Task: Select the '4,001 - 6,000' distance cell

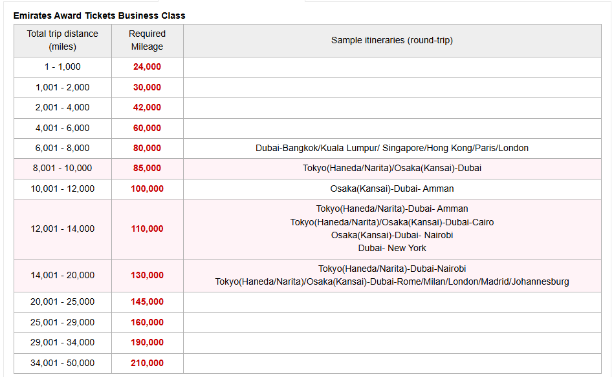Action: [x=63, y=128]
